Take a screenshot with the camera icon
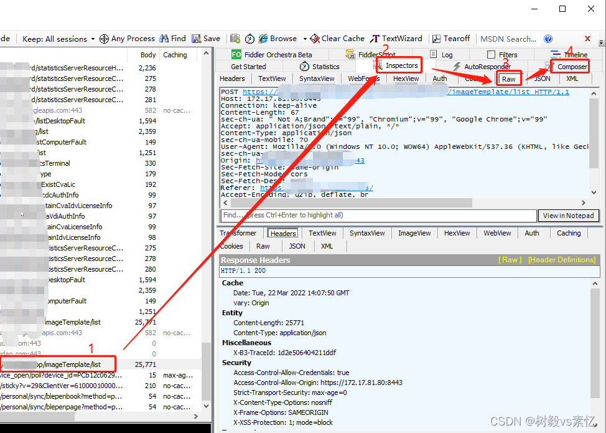The image size is (606, 433). click(235, 38)
